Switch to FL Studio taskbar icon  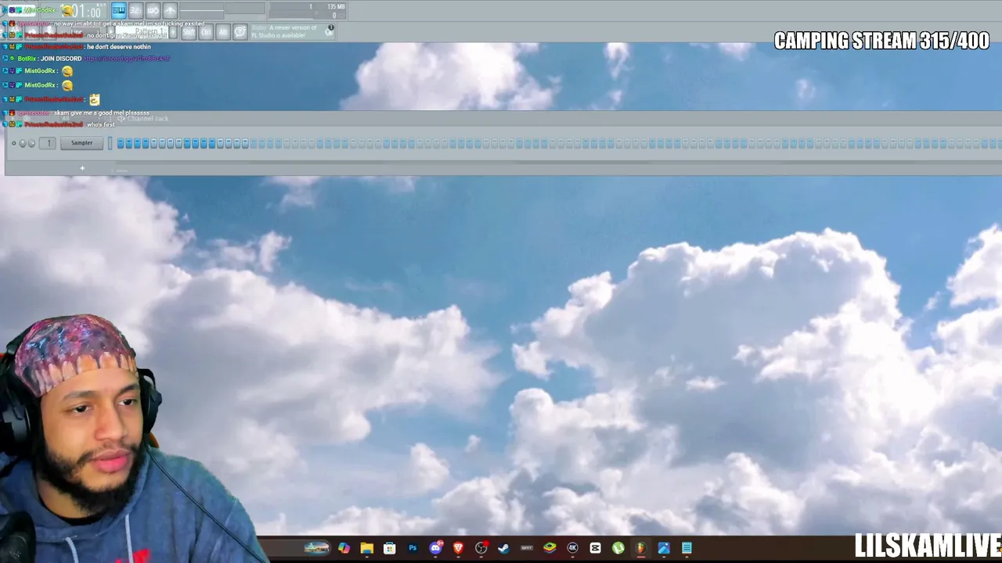(641, 548)
